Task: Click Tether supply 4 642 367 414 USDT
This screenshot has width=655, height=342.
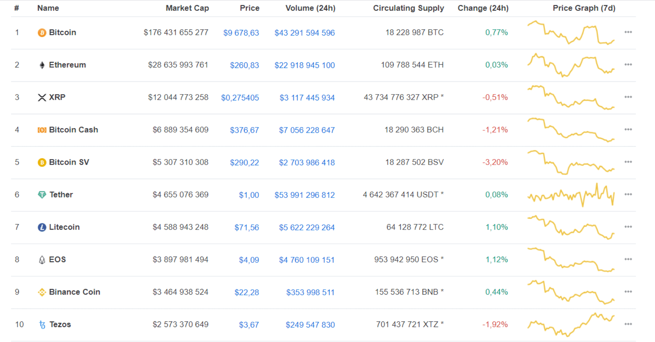Action: tap(401, 195)
